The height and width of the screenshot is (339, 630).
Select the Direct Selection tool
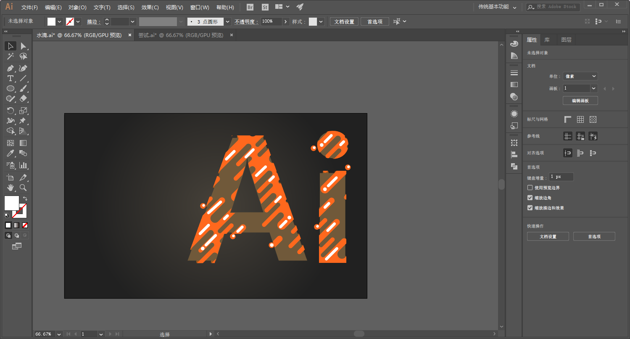coord(24,46)
